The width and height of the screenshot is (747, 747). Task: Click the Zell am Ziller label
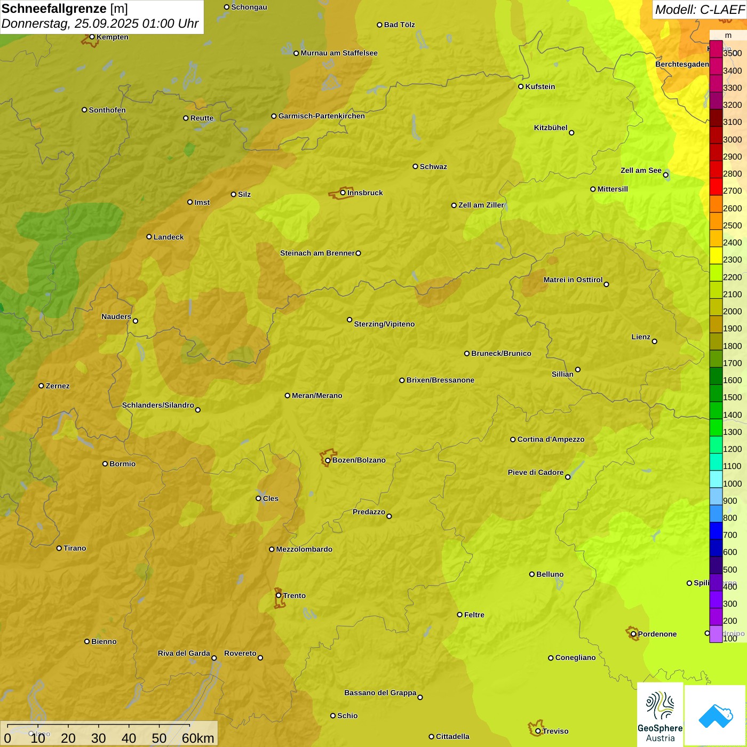point(481,205)
